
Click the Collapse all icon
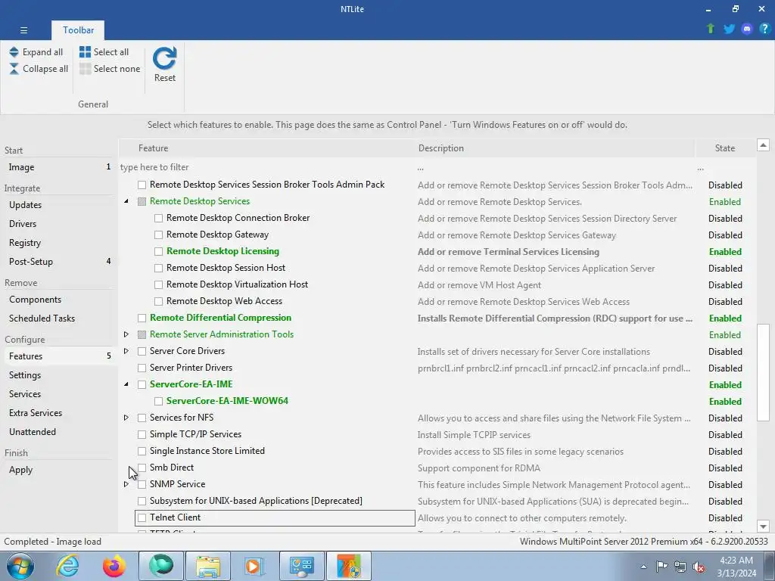pos(14,69)
